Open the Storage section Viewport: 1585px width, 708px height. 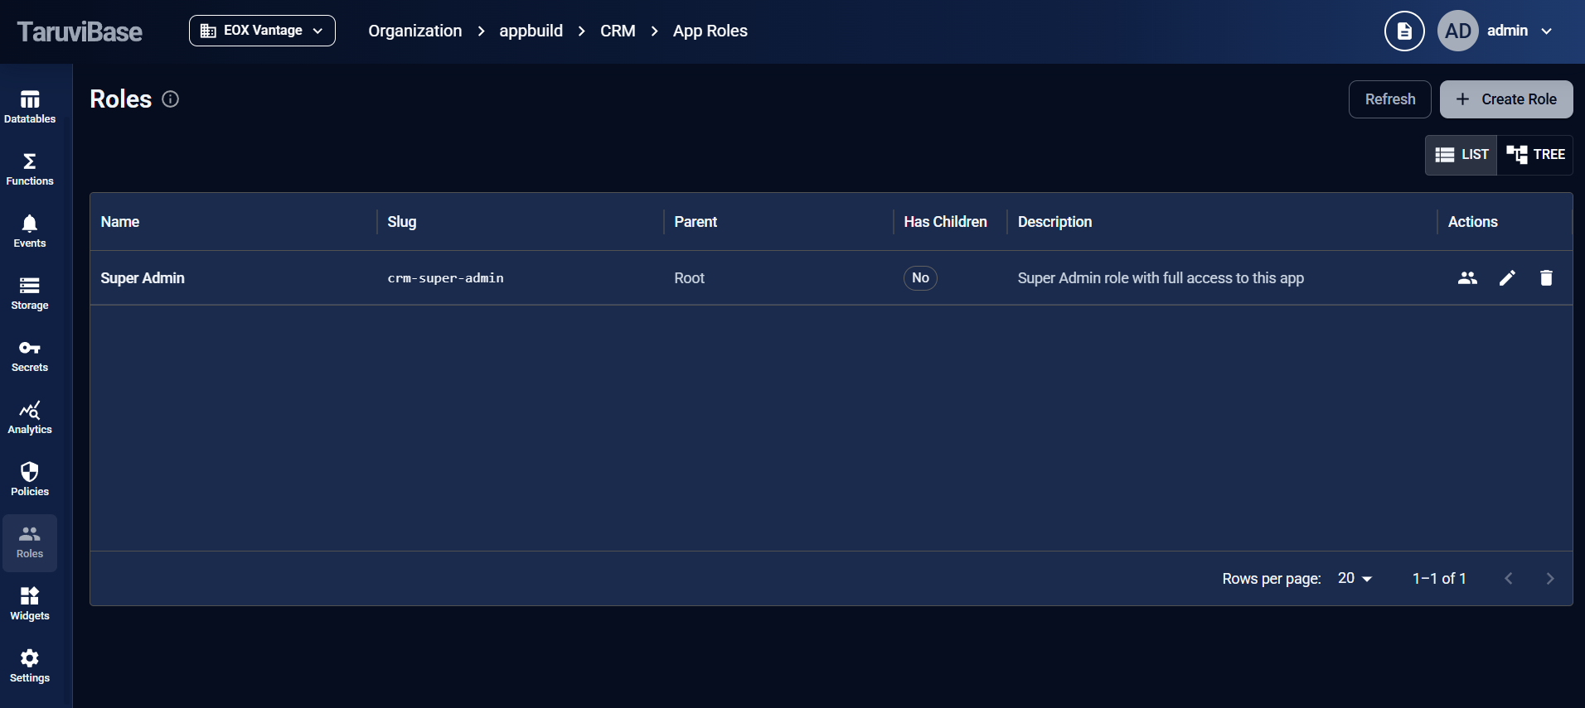point(30,294)
